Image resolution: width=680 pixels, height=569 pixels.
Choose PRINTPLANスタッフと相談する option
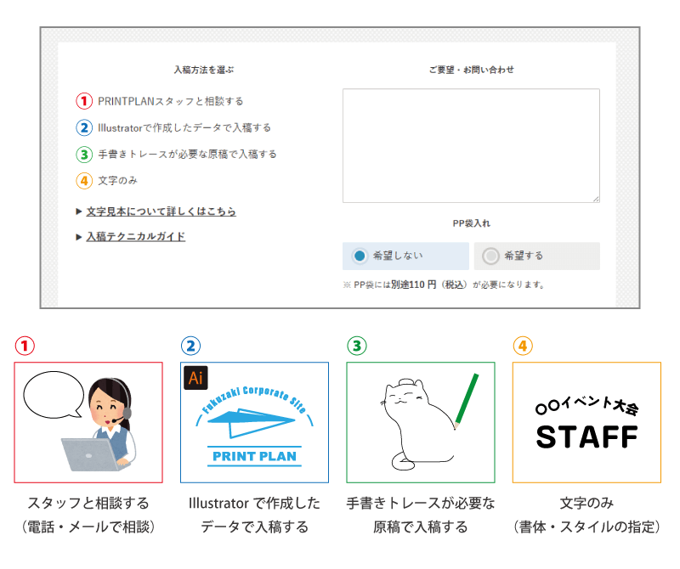tap(170, 101)
